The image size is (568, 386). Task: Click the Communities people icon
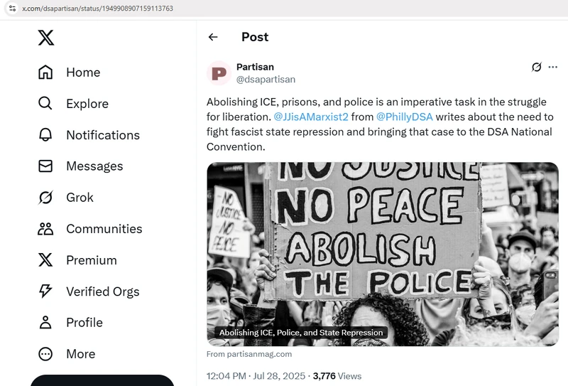pyautogui.click(x=45, y=229)
